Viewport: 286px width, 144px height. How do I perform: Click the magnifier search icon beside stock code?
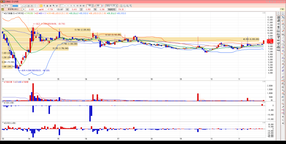click(25, 6)
